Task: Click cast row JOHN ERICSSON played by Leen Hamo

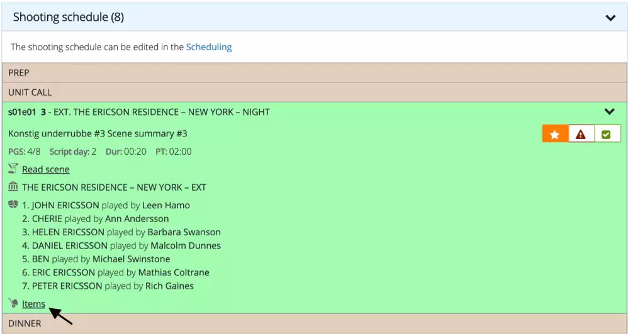Action: pyautogui.click(x=106, y=206)
